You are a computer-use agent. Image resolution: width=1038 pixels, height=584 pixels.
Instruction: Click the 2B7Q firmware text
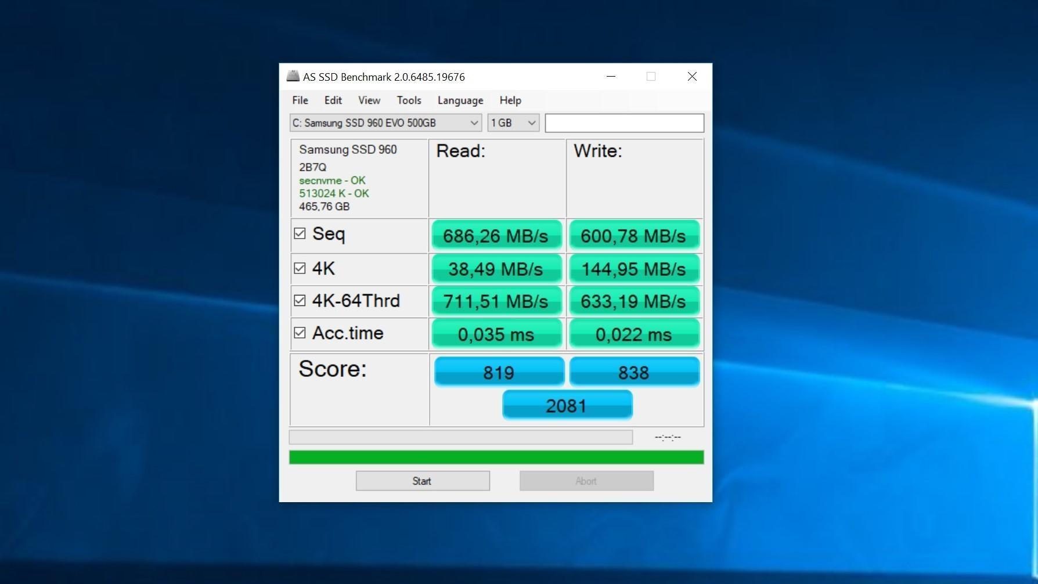coord(312,167)
